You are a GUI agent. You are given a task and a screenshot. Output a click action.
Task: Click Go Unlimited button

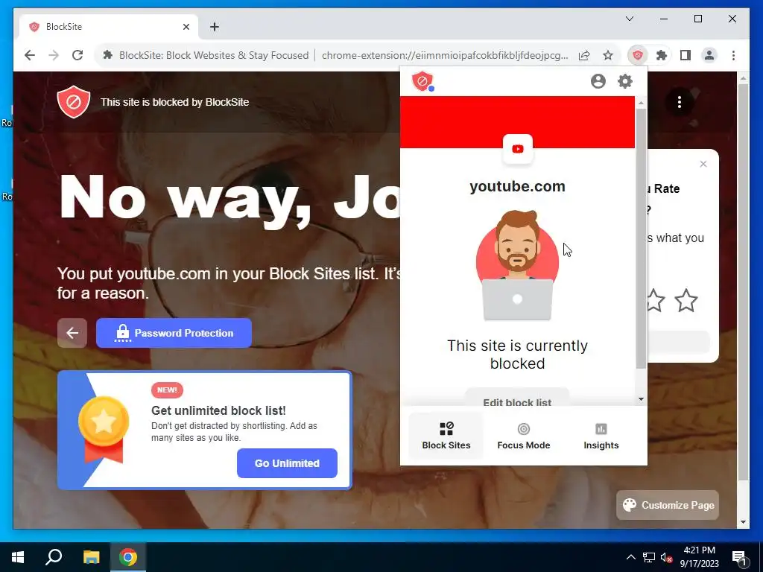pos(287,463)
